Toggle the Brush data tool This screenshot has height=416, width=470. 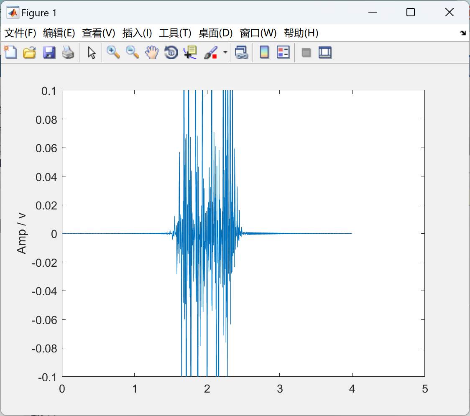pos(211,52)
